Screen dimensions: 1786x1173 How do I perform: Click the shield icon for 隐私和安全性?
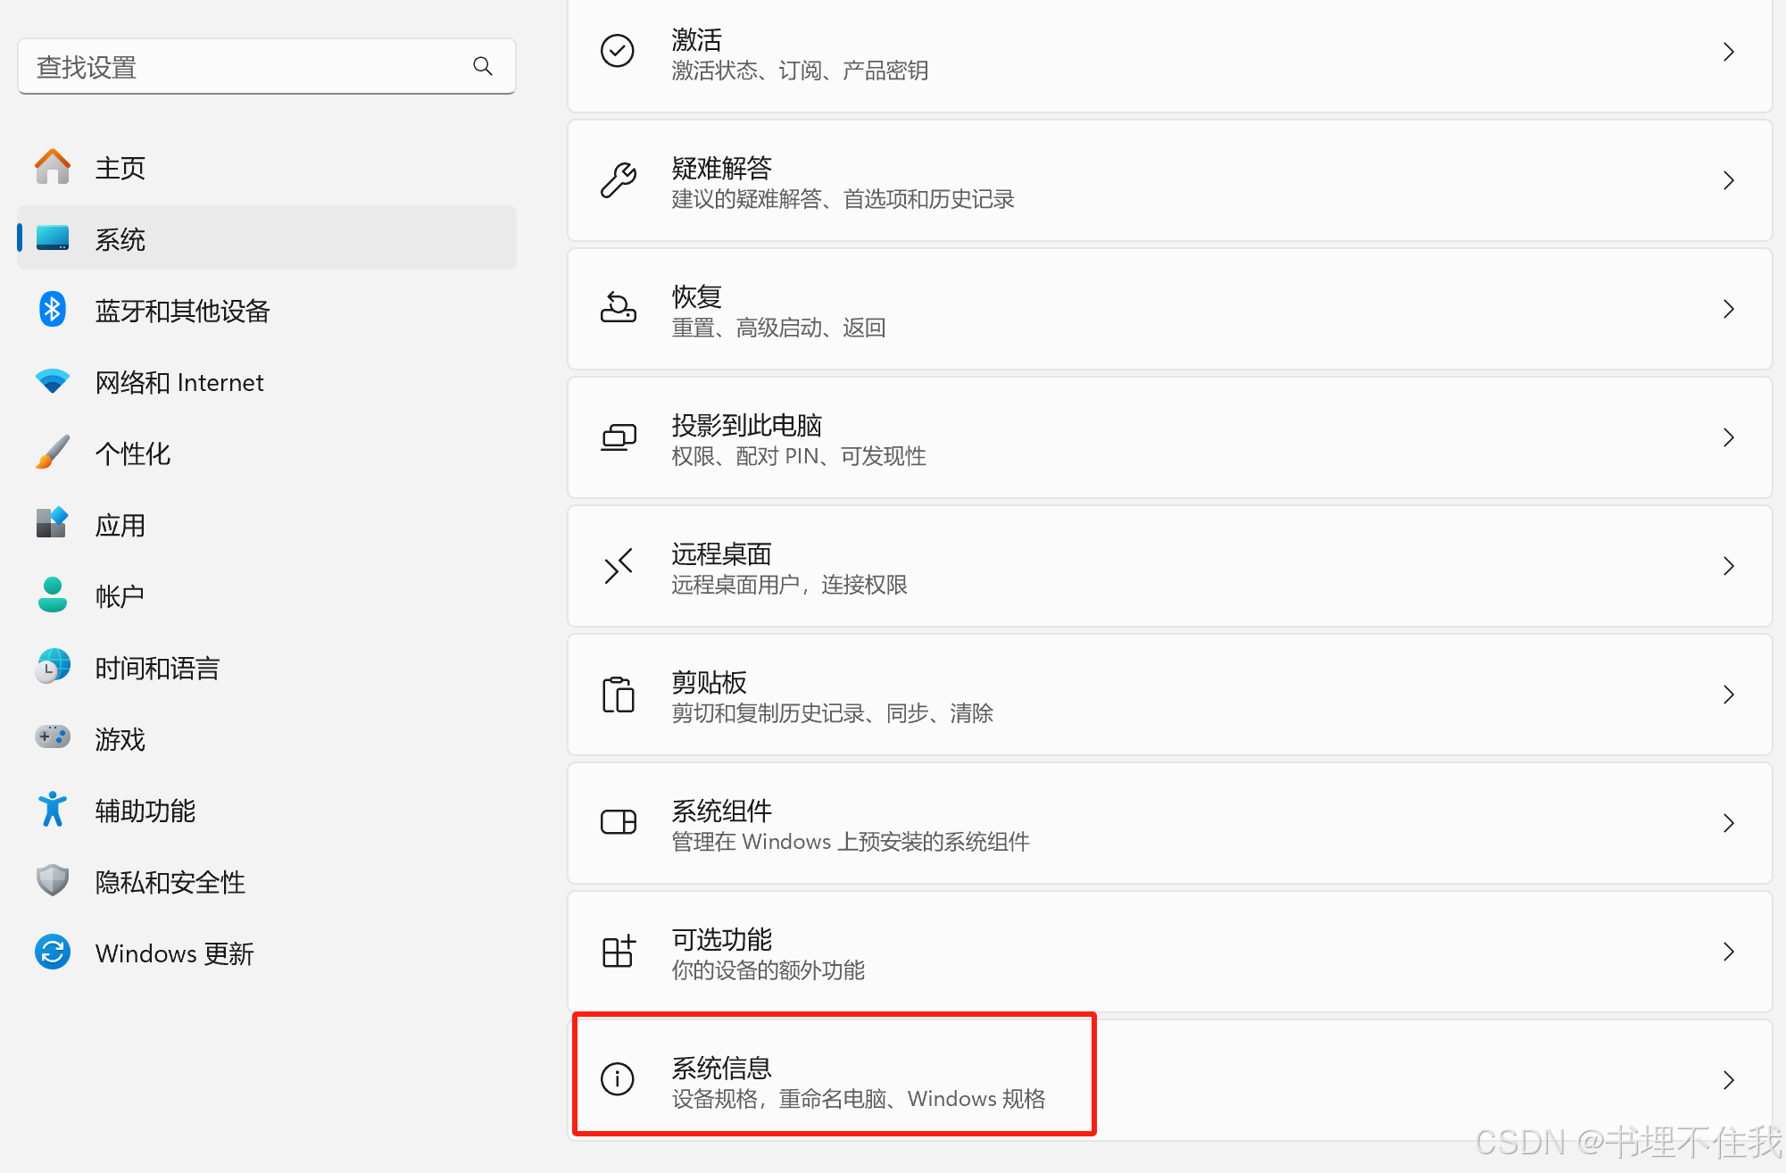pos(53,881)
